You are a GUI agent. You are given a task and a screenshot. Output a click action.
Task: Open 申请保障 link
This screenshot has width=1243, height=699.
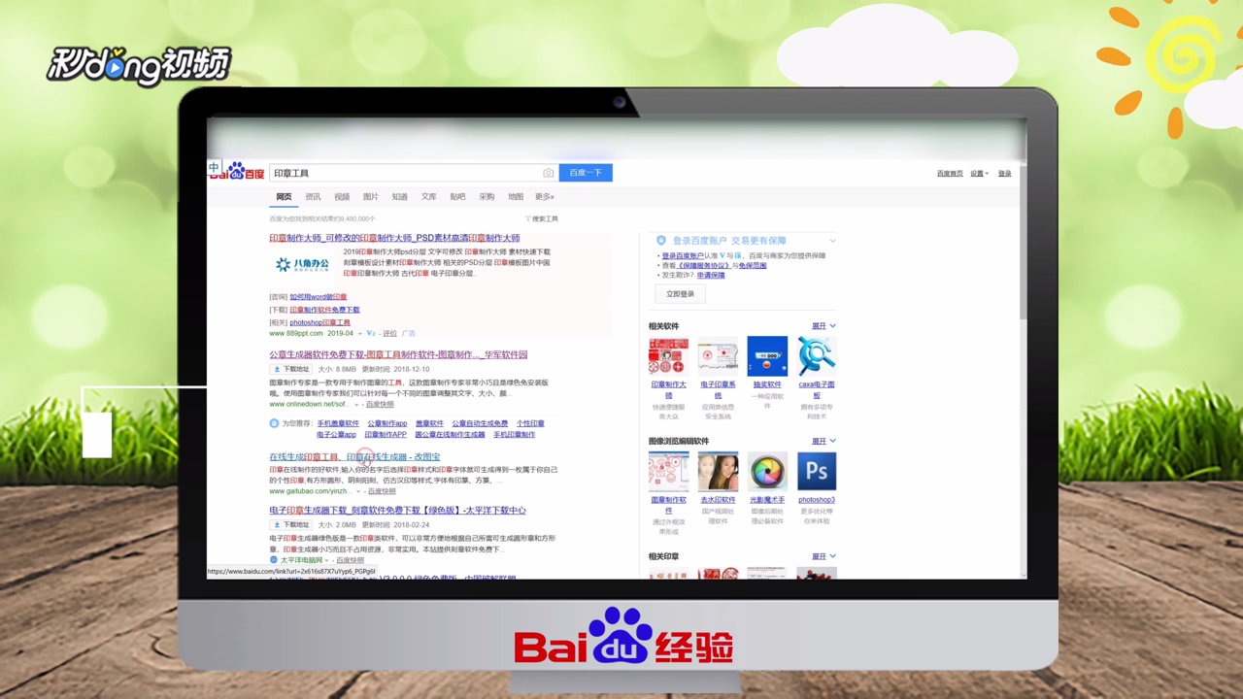(x=711, y=276)
